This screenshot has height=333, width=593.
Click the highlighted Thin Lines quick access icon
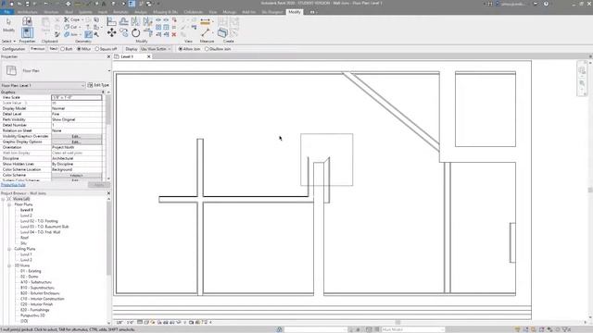click(x=132, y=4)
